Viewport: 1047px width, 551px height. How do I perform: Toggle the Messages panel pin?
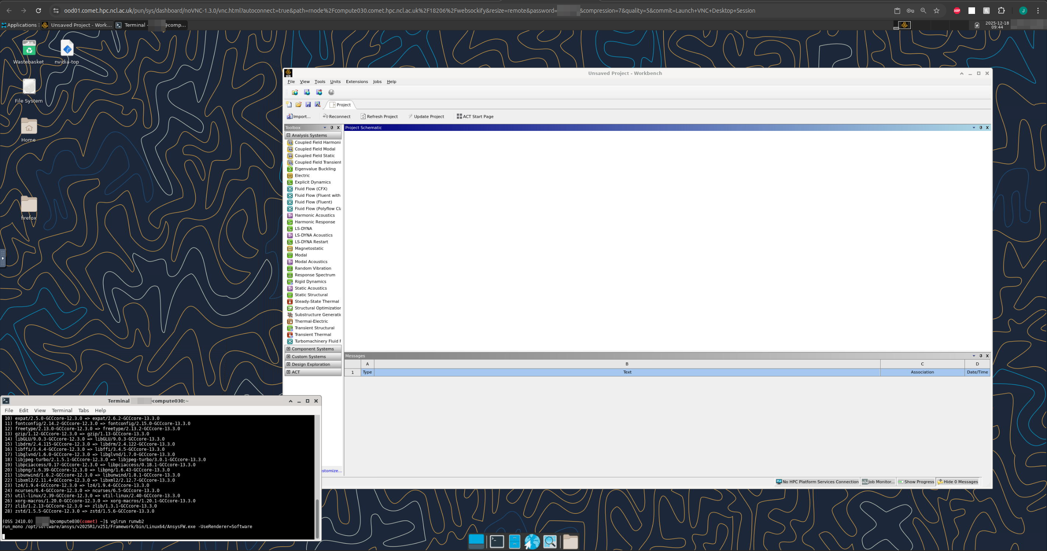[981, 356]
